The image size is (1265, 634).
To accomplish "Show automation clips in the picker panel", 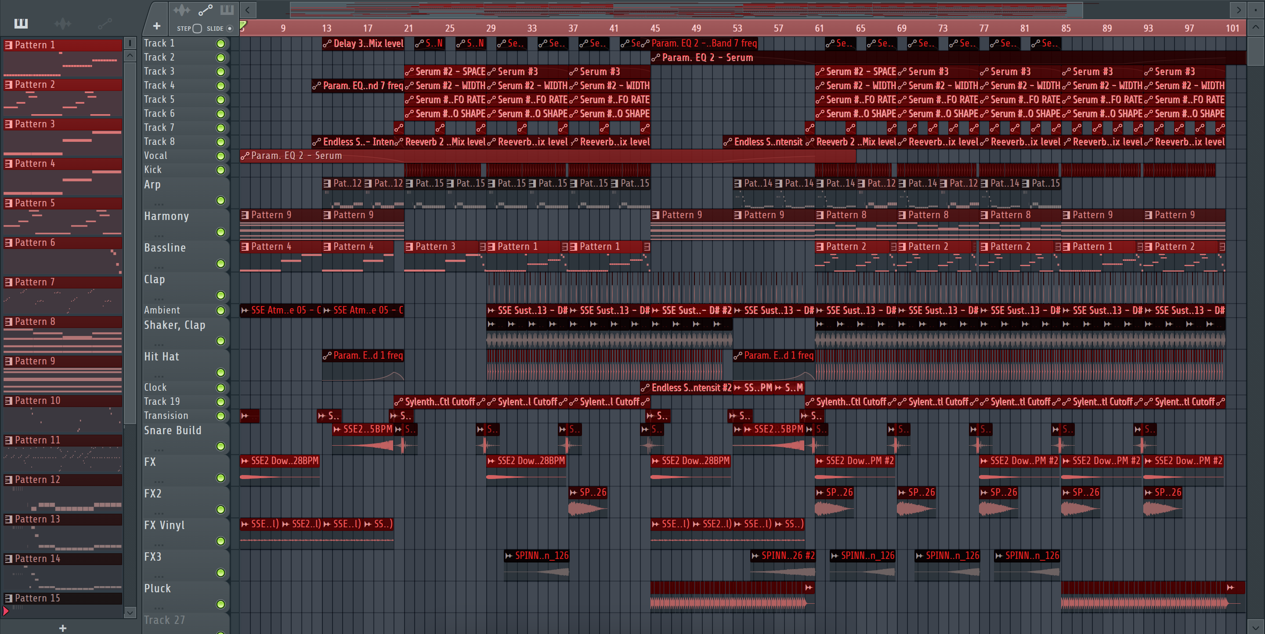I will pos(105,23).
